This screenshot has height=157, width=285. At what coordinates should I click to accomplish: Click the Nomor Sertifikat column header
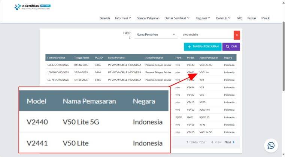pos(56,58)
